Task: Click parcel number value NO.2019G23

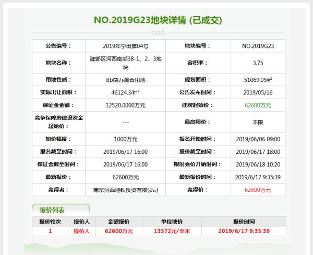Action: pos(258,46)
